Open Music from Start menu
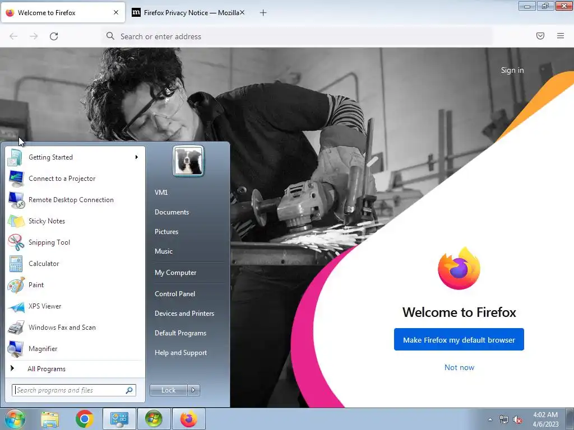This screenshot has width=574, height=430. point(163,251)
